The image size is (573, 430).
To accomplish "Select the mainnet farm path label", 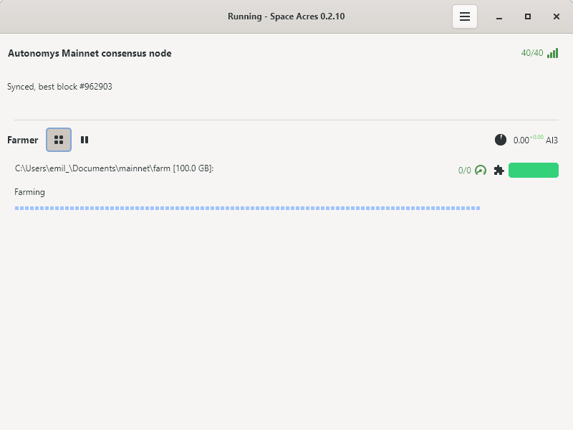I will pos(115,168).
